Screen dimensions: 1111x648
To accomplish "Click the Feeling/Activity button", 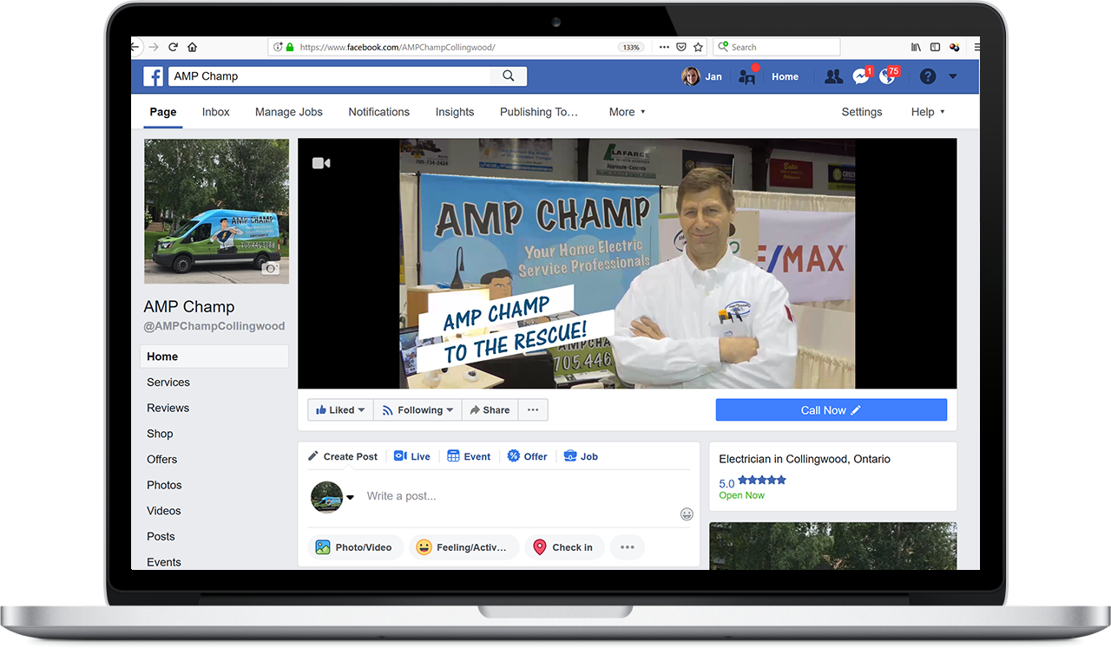I will coord(463,547).
